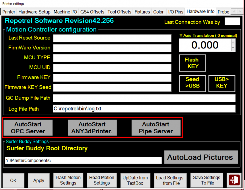Screen dimensions: 245x190
Task: Click the red exit door icon
Action: click(x=235, y=180)
